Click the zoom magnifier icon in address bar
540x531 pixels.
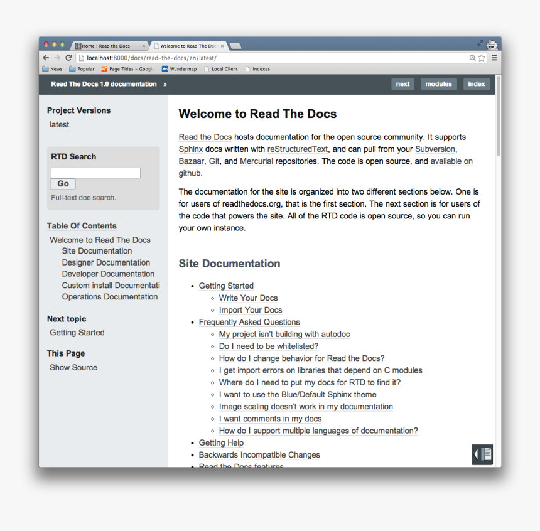tap(472, 58)
